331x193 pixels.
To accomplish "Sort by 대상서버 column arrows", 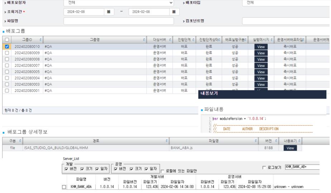I will point(170,40).
